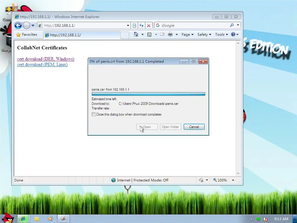297x223 pixels.
Task: Stop loading with the red X icon
Action: (149, 26)
